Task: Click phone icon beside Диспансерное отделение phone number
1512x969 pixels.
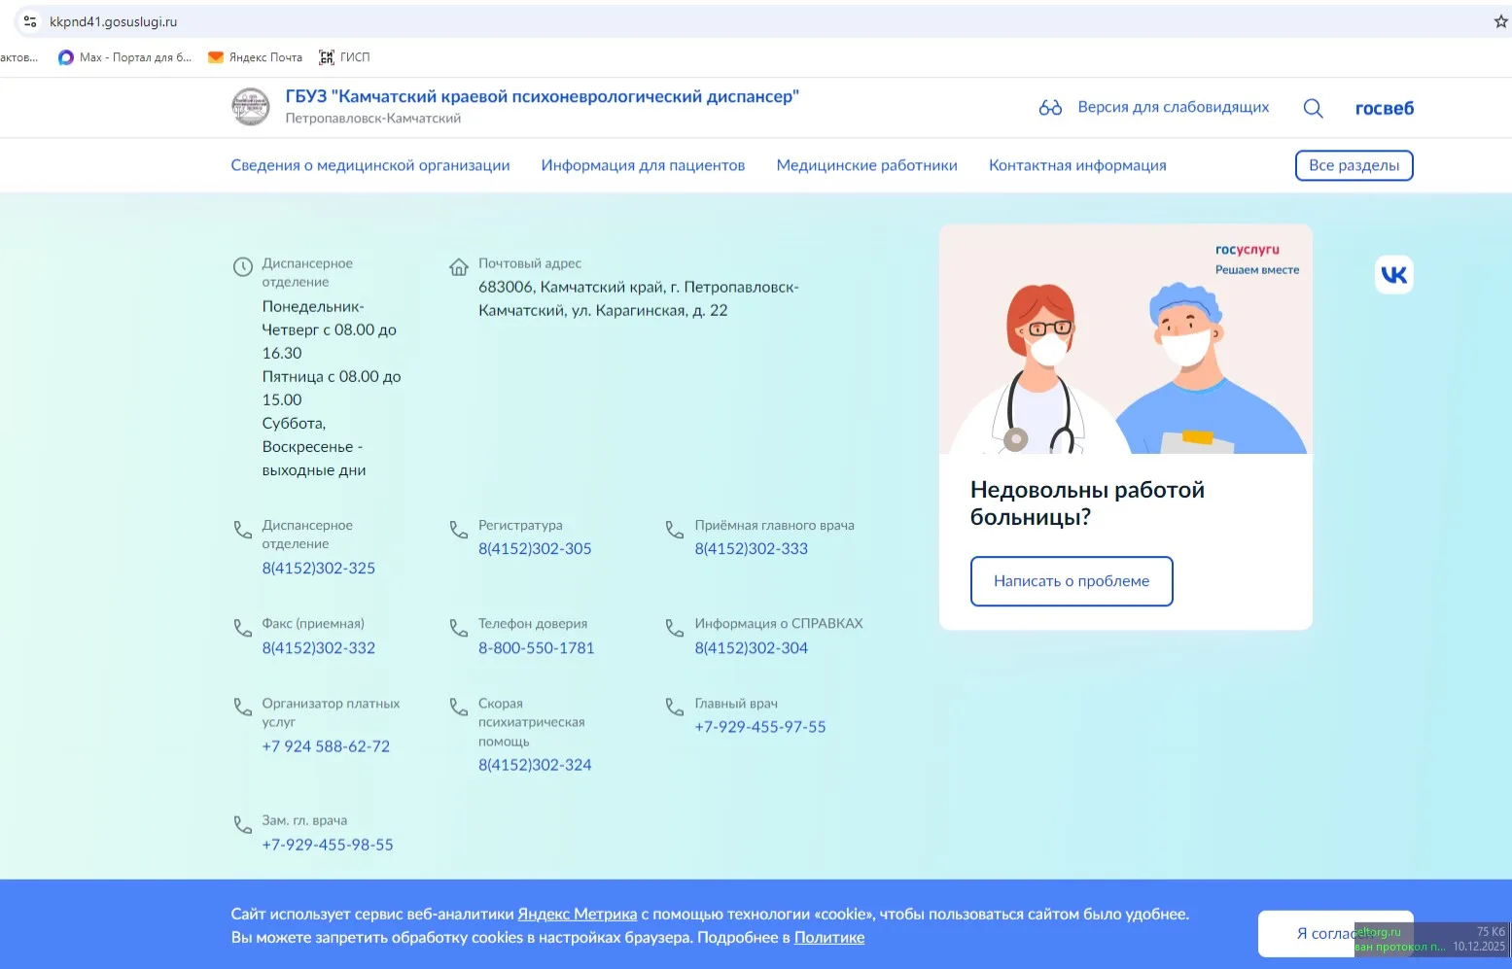Action: [x=243, y=530]
